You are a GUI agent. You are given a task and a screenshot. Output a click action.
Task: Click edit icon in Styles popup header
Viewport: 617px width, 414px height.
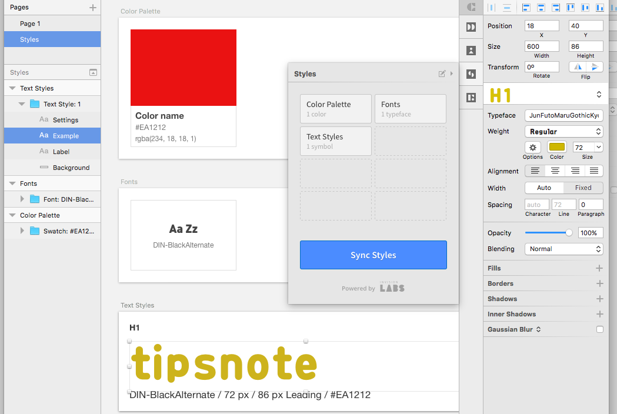coord(442,74)
